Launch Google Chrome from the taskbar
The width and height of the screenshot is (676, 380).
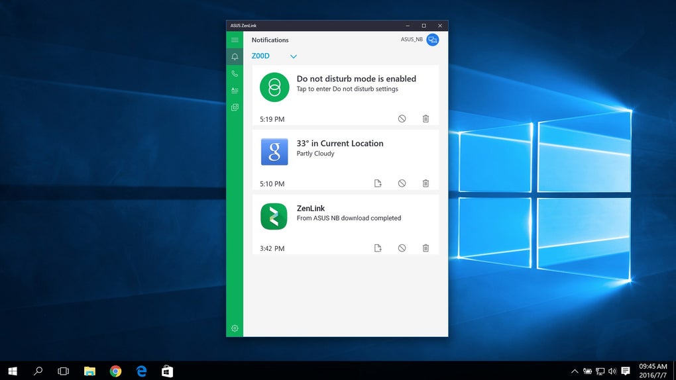point(115,371)
